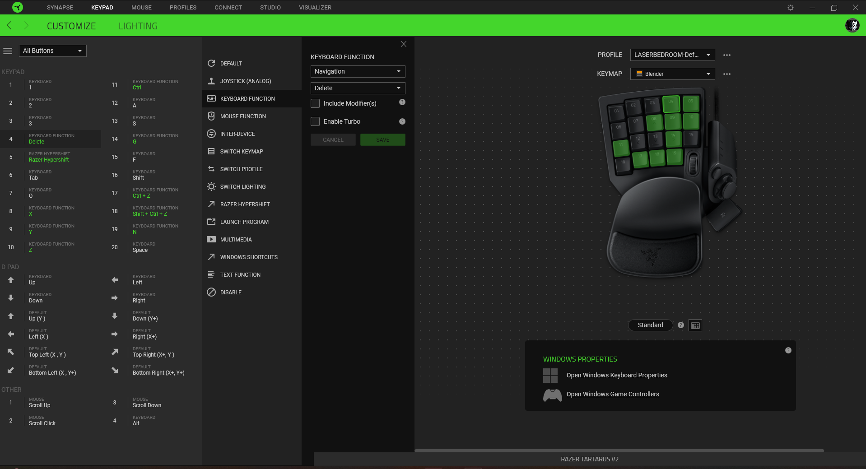Open the user profile avatar

pos(852,25)
